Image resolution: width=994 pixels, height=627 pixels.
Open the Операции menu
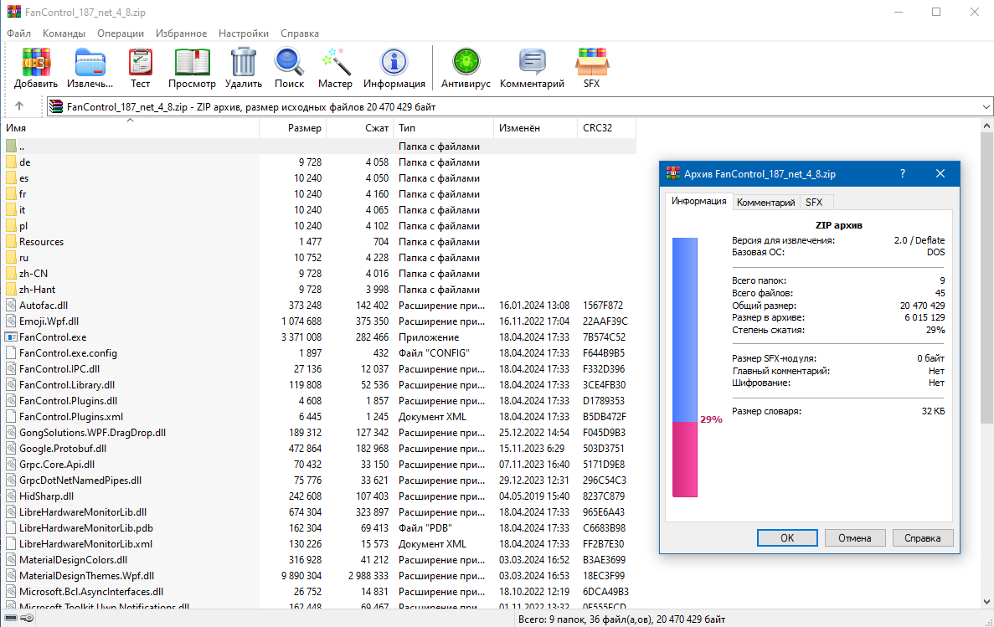pos(120,33)
